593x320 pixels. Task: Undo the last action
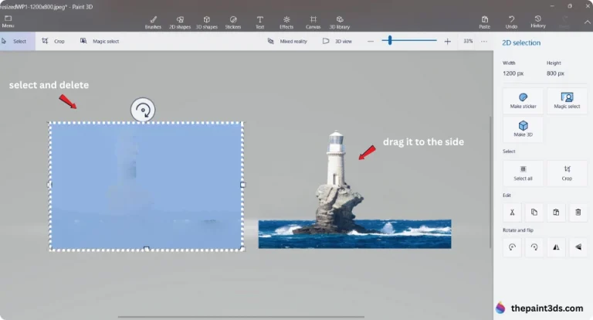click(511, 22)
